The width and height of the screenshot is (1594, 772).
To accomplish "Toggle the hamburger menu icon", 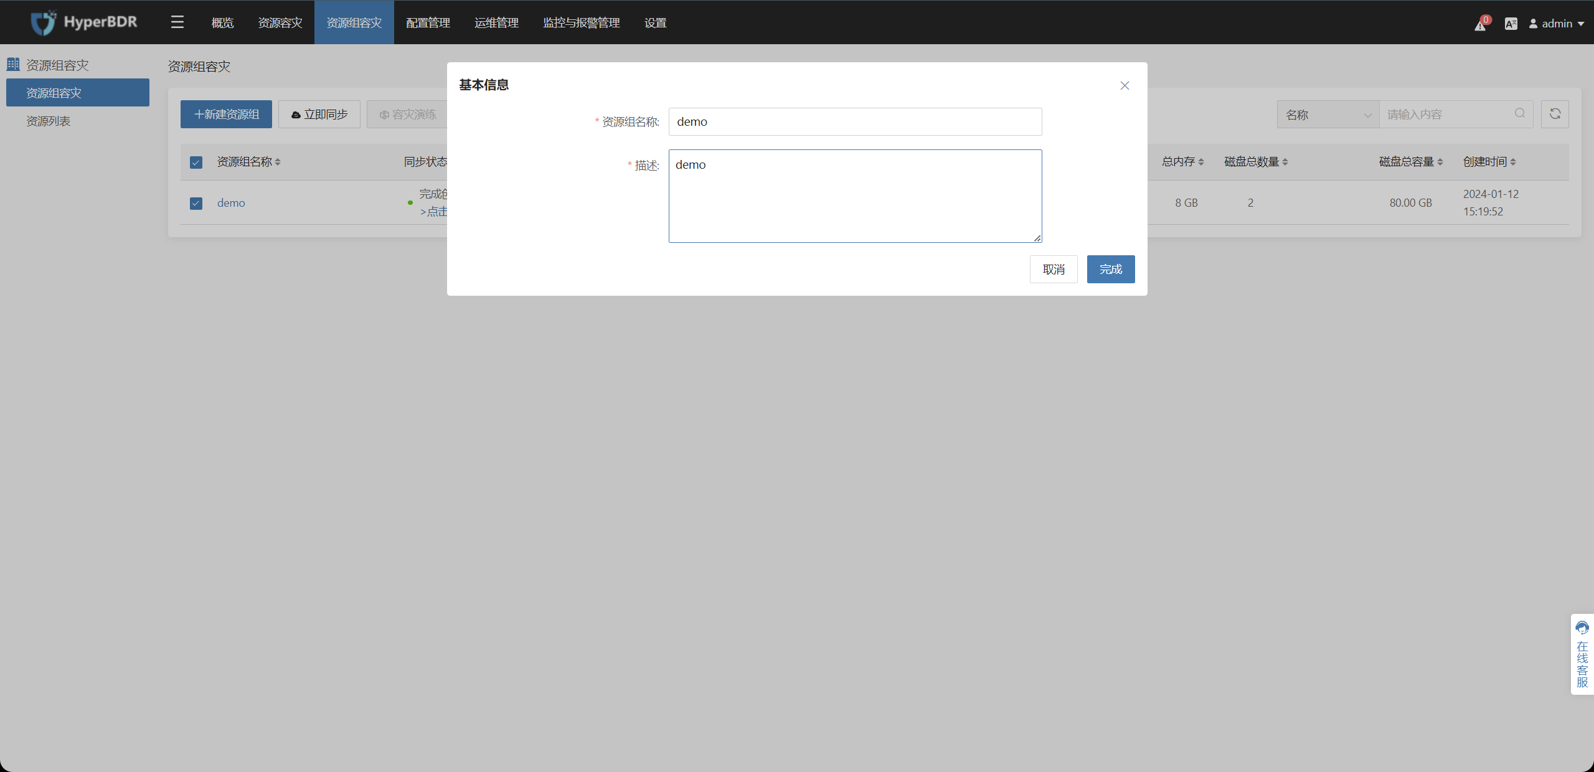I will [177, 22].
